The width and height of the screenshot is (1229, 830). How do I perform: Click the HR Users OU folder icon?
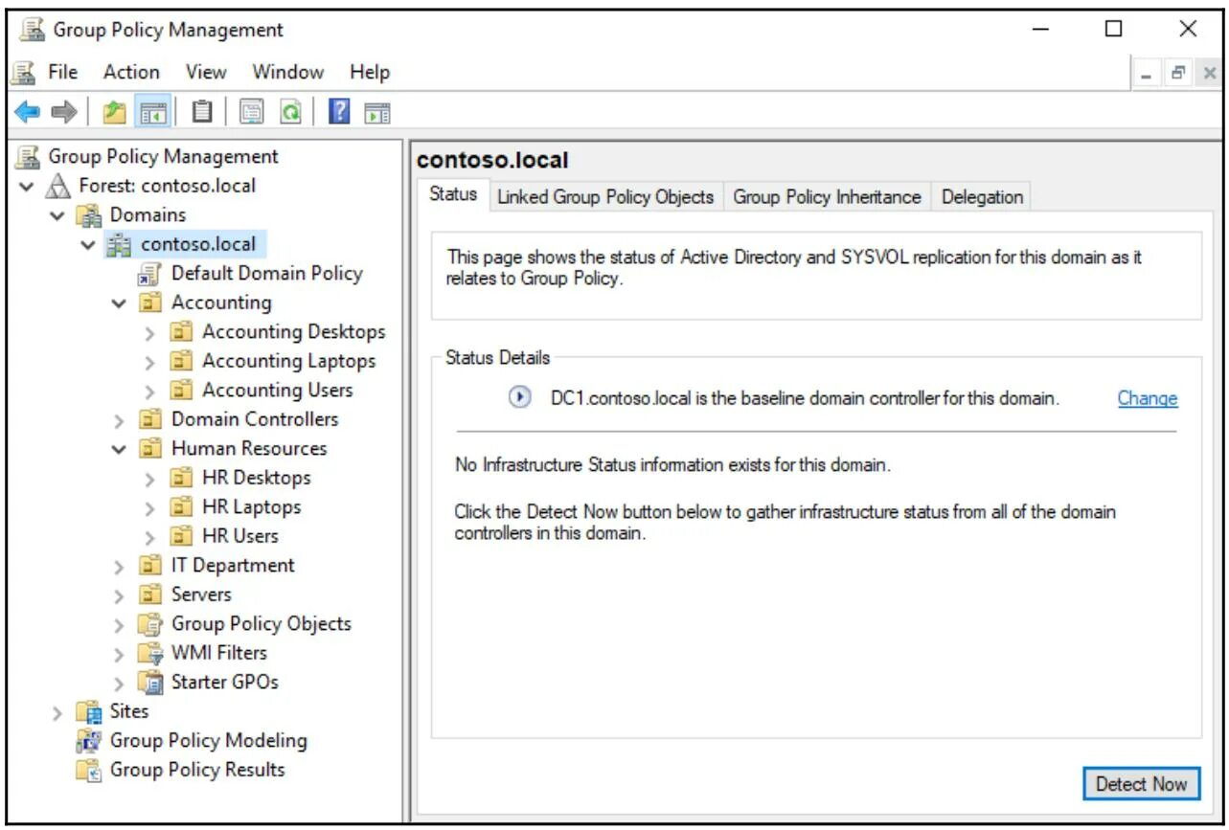pyautogui.click(x=181, y=536)
